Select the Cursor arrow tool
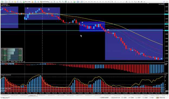Image resolution: width=169 pixels, height=99 pixels. click(x=112, y=2)
